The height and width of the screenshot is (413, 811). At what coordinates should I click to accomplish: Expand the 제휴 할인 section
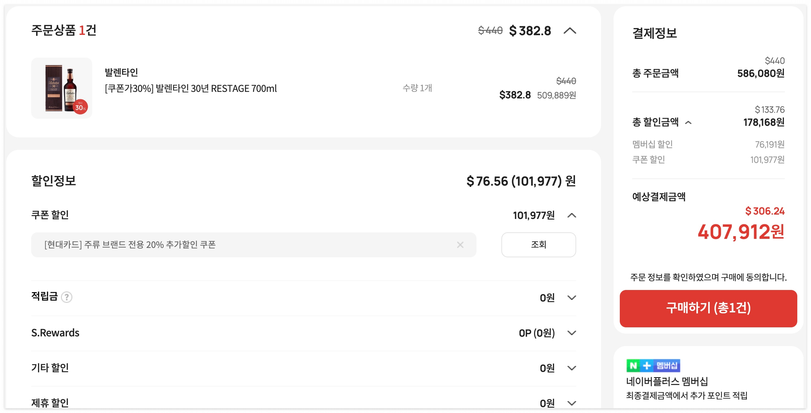571,403
